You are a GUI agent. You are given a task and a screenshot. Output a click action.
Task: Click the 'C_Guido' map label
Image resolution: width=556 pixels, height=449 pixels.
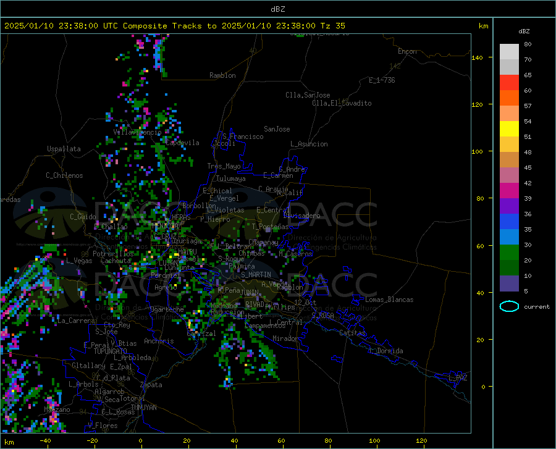pos(83,217)
